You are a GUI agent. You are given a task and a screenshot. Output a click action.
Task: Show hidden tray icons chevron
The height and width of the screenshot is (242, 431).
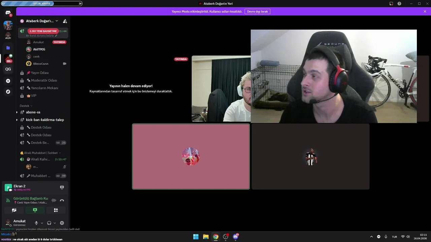[x=371, y=237]
